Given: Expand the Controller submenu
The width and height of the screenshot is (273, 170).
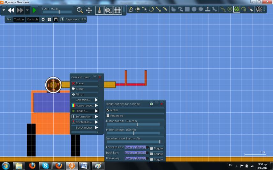Looking at the screenshot, I should (x=85, y=122).
